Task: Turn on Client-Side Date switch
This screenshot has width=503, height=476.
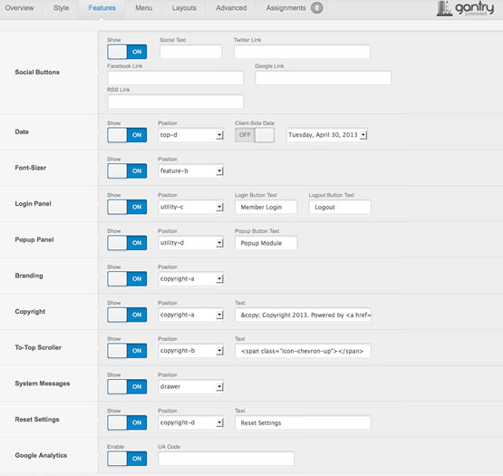Action: point(255,135)
